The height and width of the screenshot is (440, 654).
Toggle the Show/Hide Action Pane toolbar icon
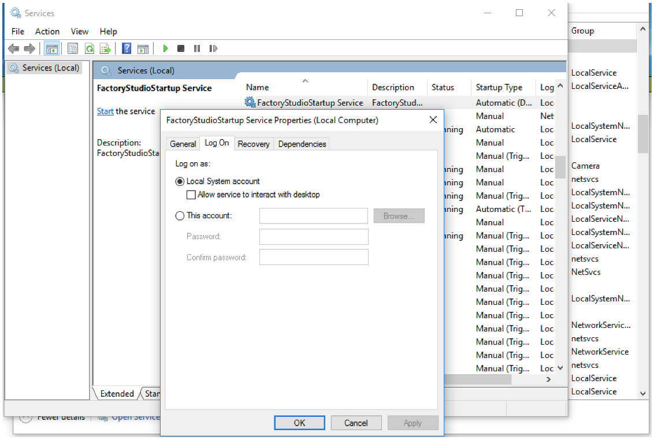pyautogui.click(x=143, y=49)
